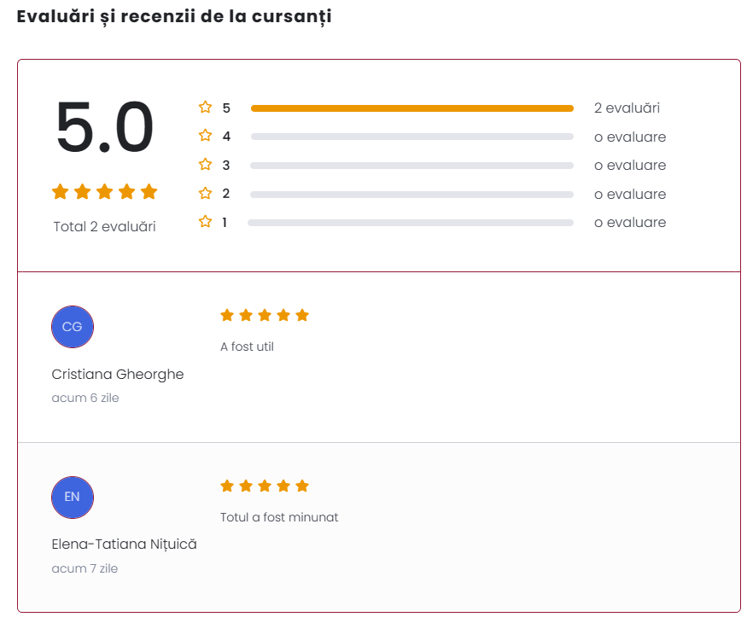Image resolution: width=753 pixels, height=623 pixels.
Task: Click the large 5.0 average score
Action: click(104, 128)
